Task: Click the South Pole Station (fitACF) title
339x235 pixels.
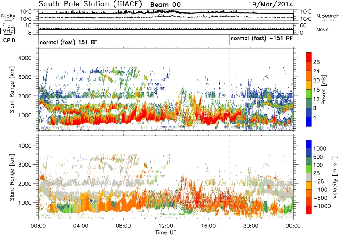Action: pos(90,4)
